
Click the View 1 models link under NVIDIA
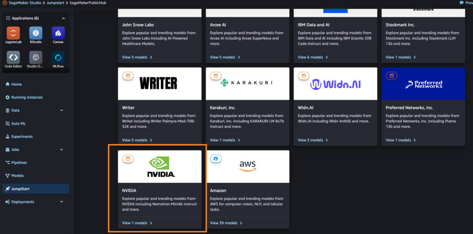[137, 223]
